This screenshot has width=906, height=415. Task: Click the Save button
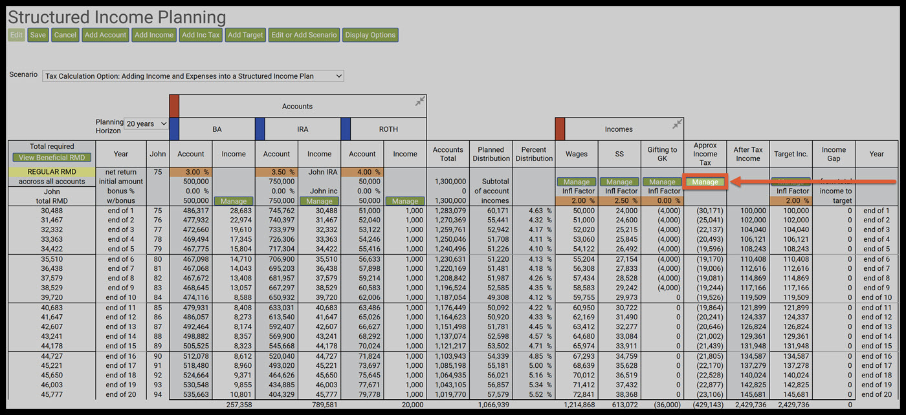click(38, 35)
